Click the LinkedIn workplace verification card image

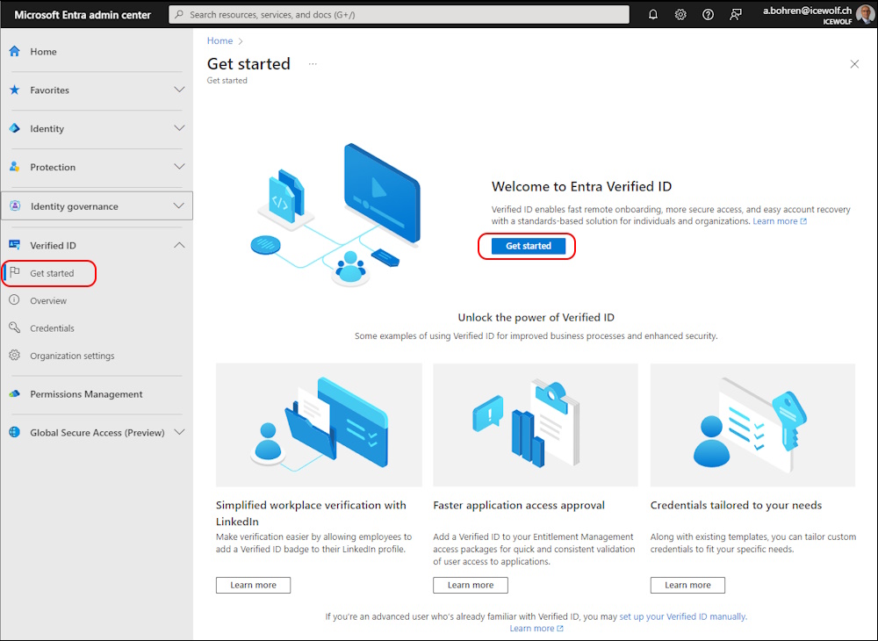pyautogui.click(x=319, y=425)
